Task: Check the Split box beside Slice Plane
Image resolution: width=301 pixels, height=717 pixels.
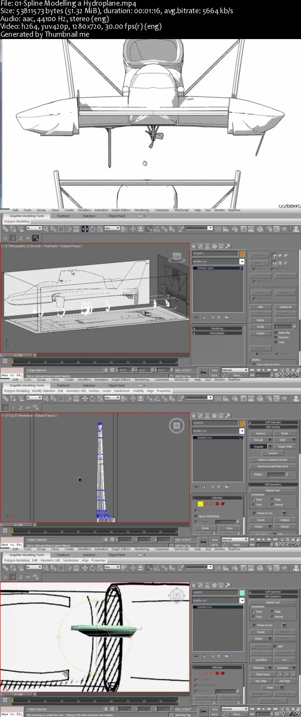Action: tap(275, 646)
